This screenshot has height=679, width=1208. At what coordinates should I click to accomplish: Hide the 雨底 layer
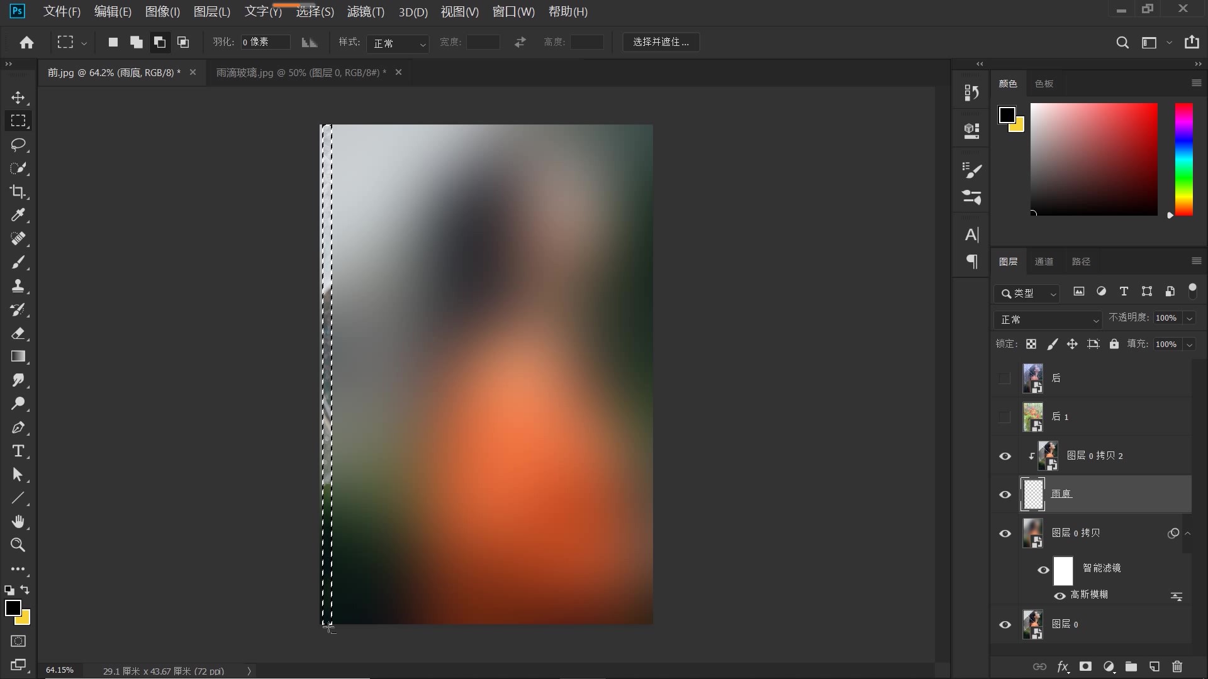pyautogui.click(x=1005, y=494)
